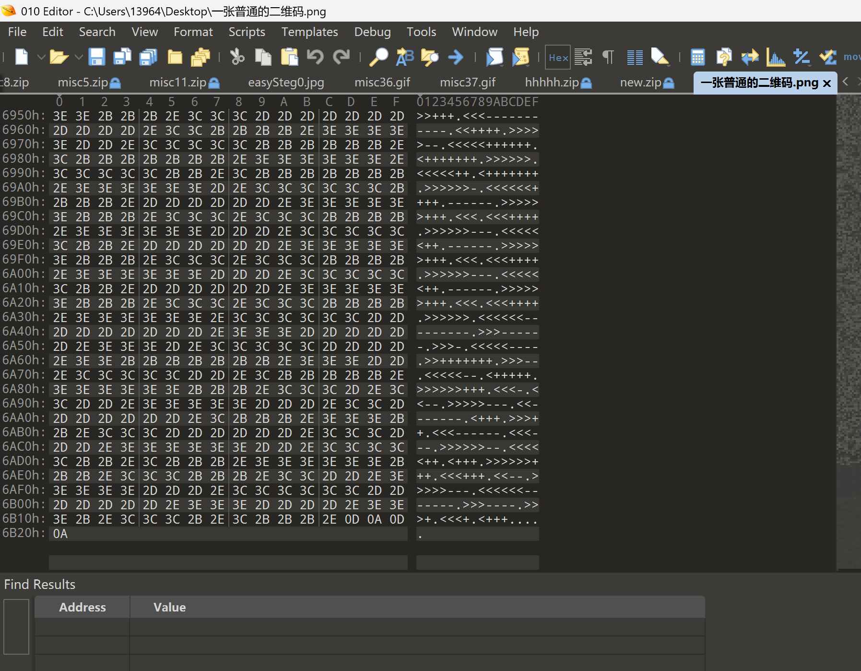
Task: Click the column mode lines icon
Action: coord(635,57)
